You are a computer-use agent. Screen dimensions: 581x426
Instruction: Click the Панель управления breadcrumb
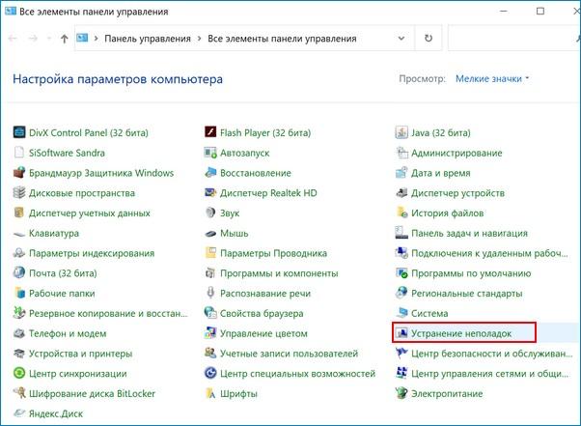point(148,39)
